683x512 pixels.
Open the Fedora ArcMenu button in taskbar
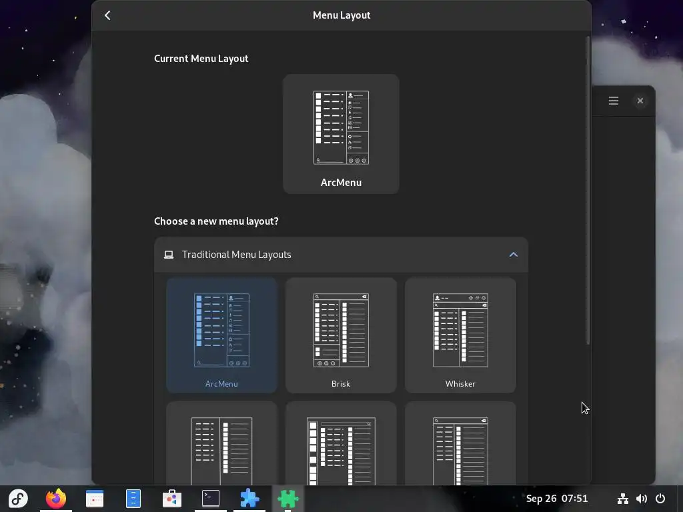tap(18, 499)
